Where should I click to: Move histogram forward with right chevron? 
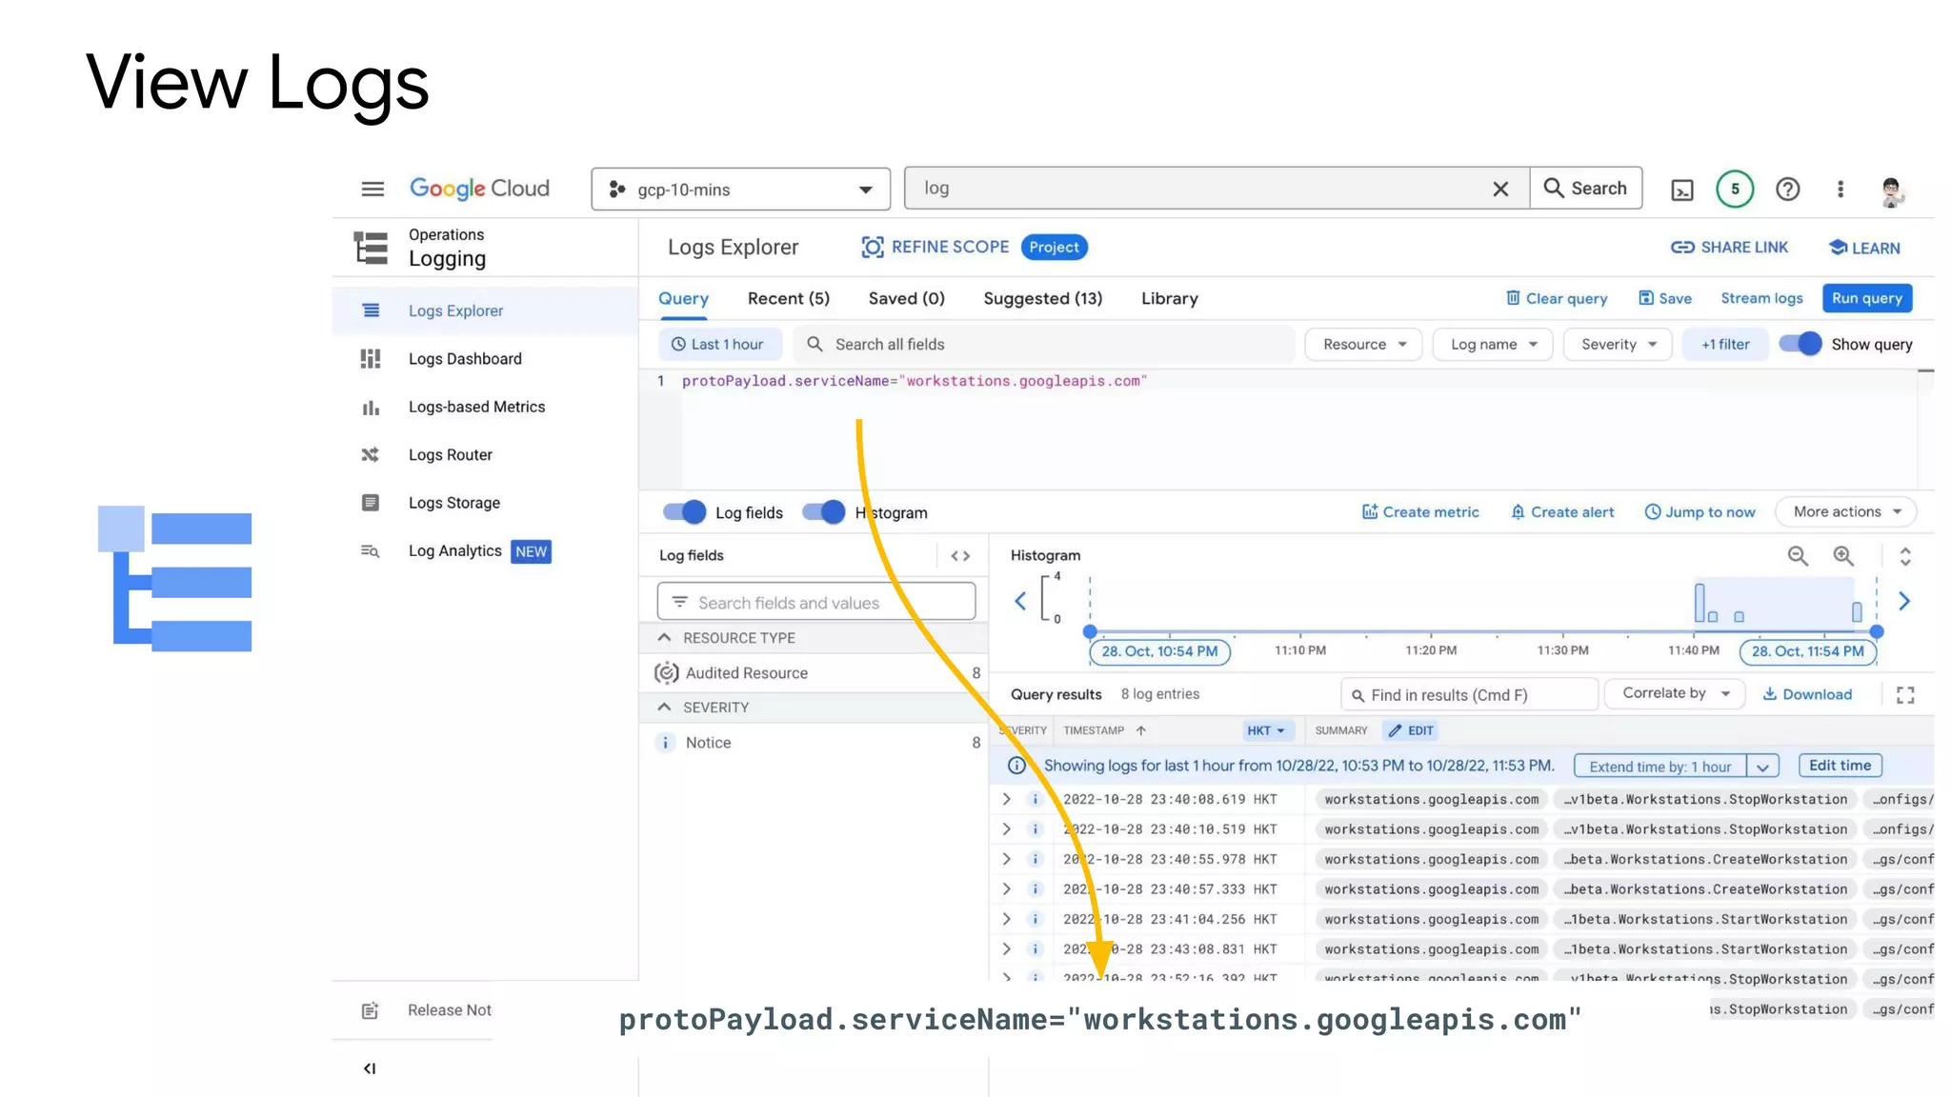(x=1904, y=601)
